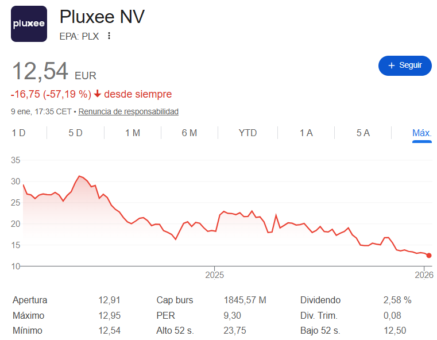Click the PER ratio label
437x340 pixels.
click(166, 315)
